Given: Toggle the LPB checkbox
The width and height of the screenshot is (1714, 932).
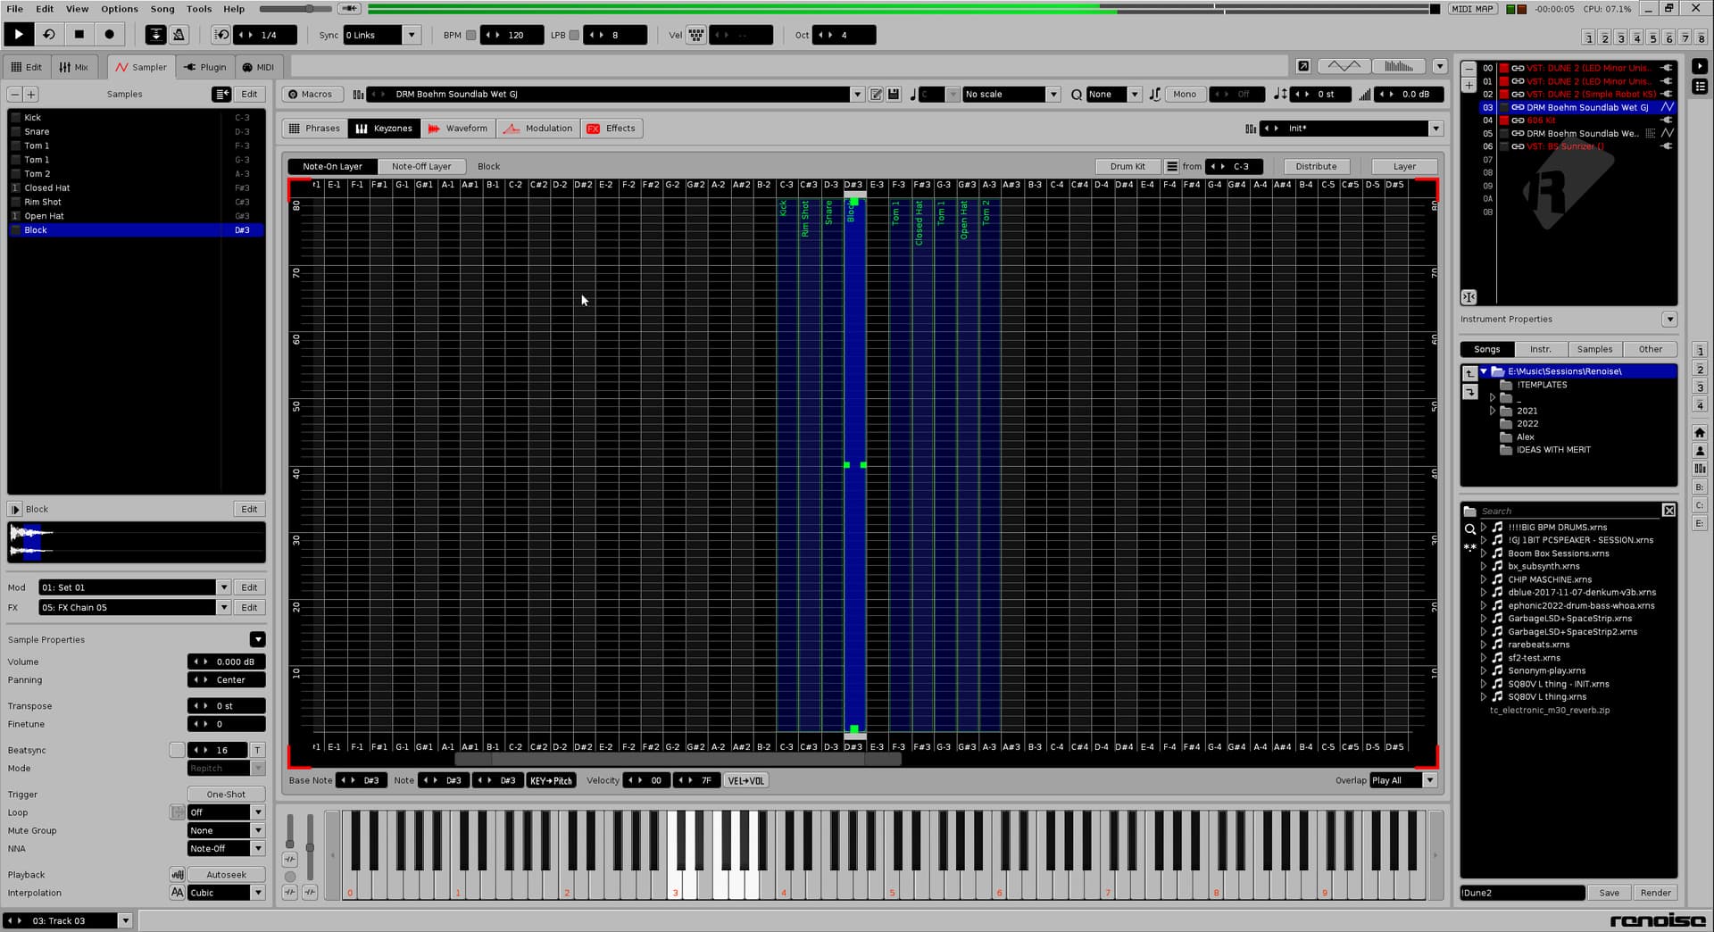Looking at the screenshot, I should (574, 35).
